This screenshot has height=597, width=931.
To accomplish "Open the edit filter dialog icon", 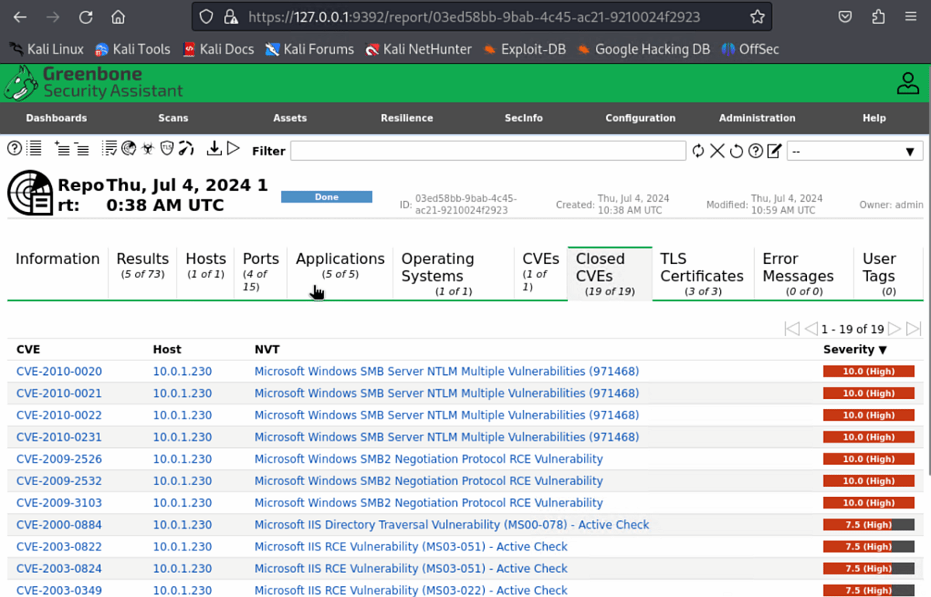I will [x=774, y=151].
